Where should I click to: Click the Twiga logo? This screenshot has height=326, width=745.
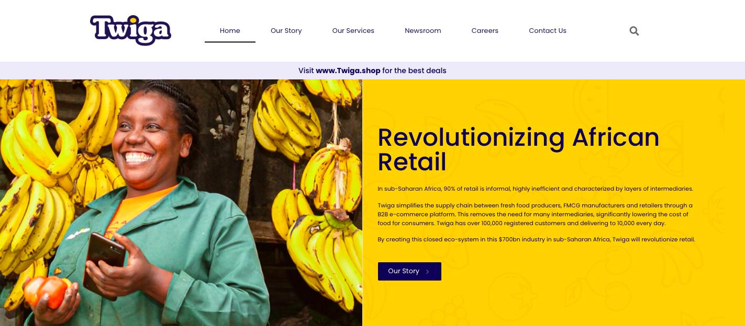tap(130, 30)
